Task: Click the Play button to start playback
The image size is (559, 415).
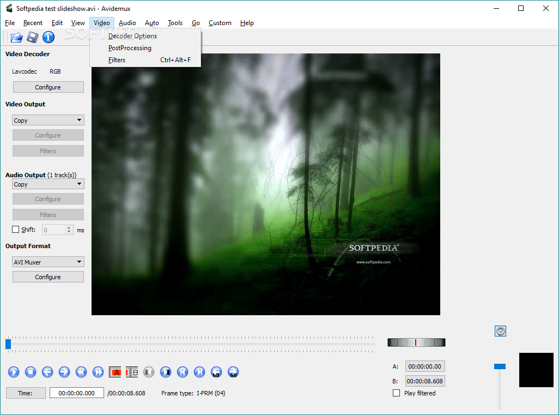Action: click(x=14, y=372)
